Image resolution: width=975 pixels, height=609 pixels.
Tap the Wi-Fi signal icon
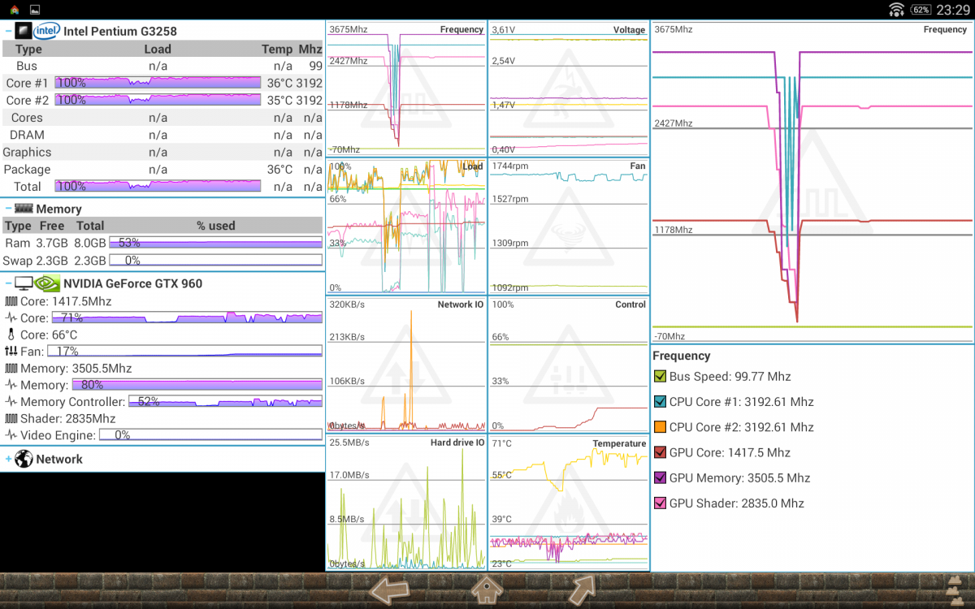tap(897, 10)
